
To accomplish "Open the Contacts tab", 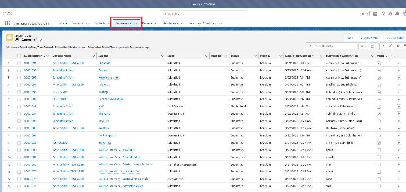I will click(99, 23).
